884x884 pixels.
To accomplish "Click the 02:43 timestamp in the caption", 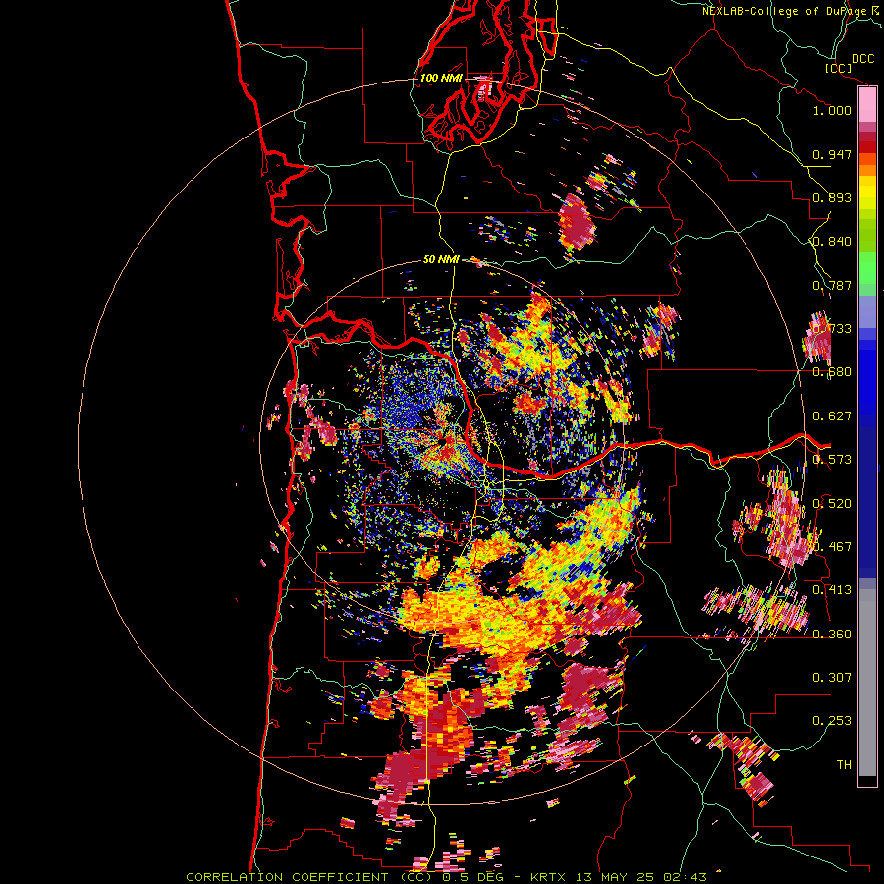I will tap(685, 877).
